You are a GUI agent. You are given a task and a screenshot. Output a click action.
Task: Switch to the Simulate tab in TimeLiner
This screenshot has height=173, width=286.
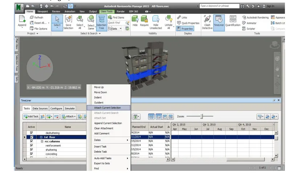[69, 108]
